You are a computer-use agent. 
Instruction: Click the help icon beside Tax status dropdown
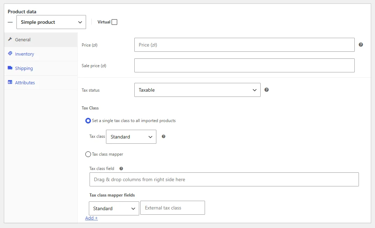[267, 90]
